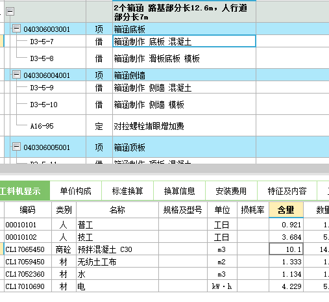Screen dimensions: 329x302
Task: Open the 特征及内容 tab
Action: [x=287, y=191]
